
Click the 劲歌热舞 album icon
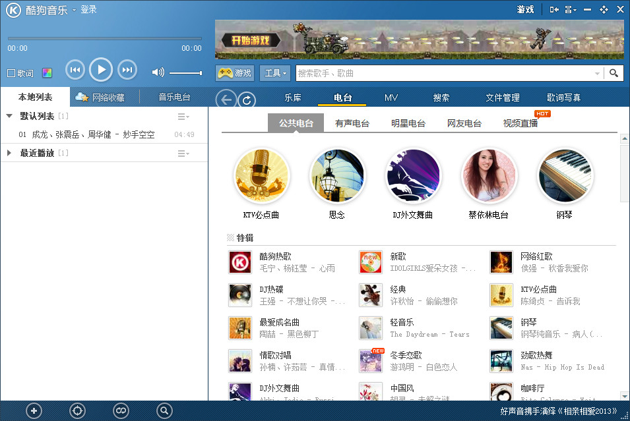tap(501, 361)
